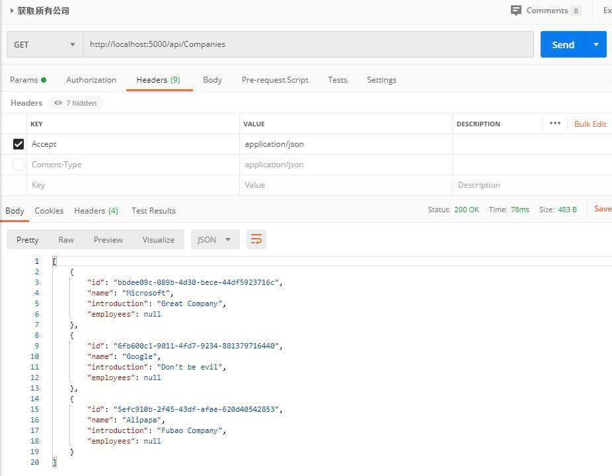The height and width of the screenshot is (476, 612).
Task: Enable the Content-Type header checkbox
Action: point(19,165)
